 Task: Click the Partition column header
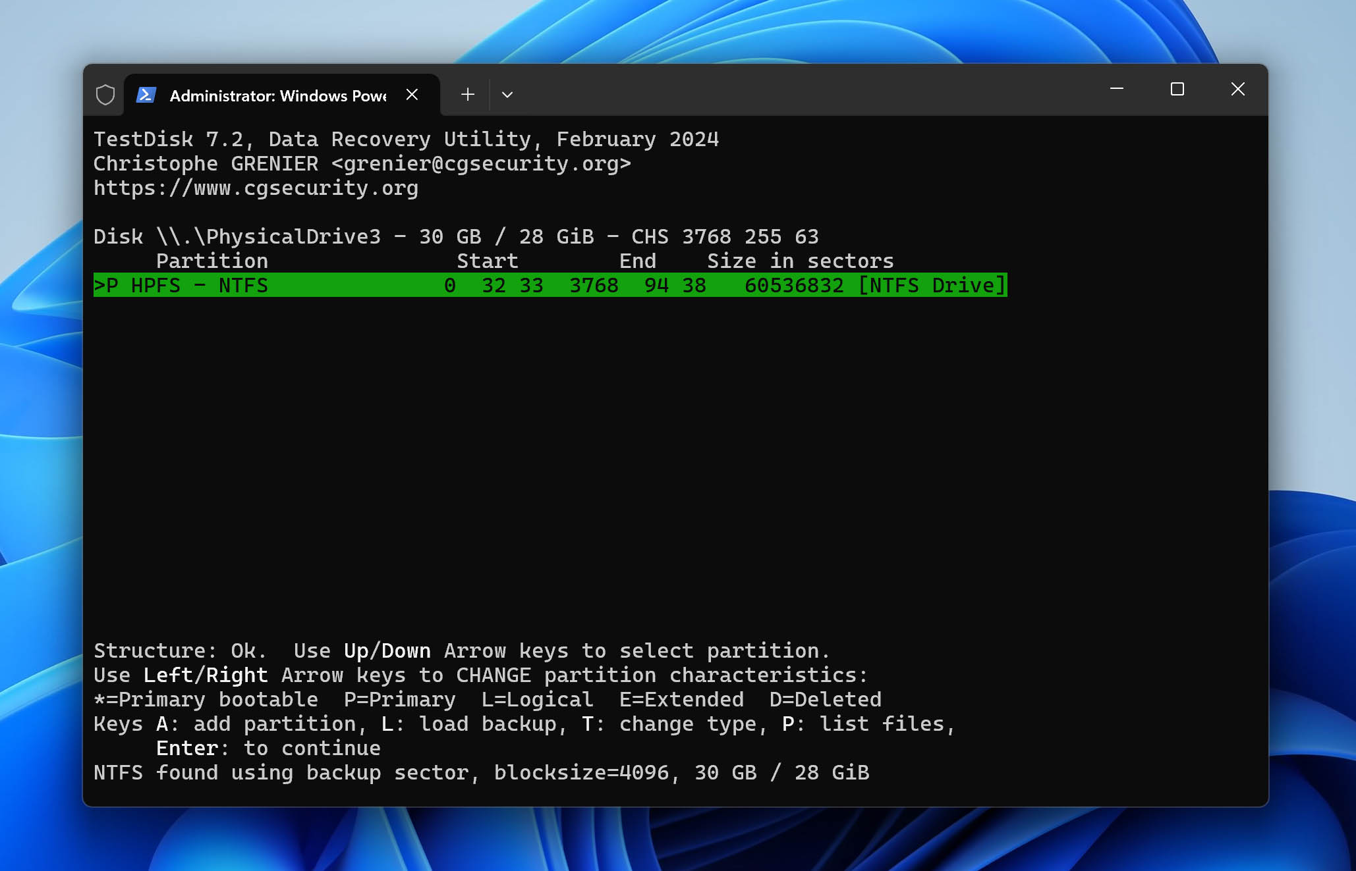tap(212, 261)
